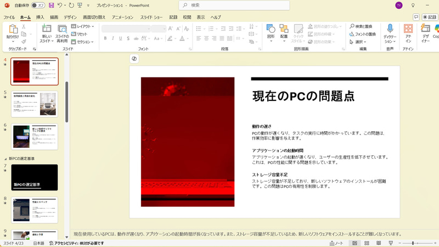
Task: Undo the last action
Action: pos(59,5)
